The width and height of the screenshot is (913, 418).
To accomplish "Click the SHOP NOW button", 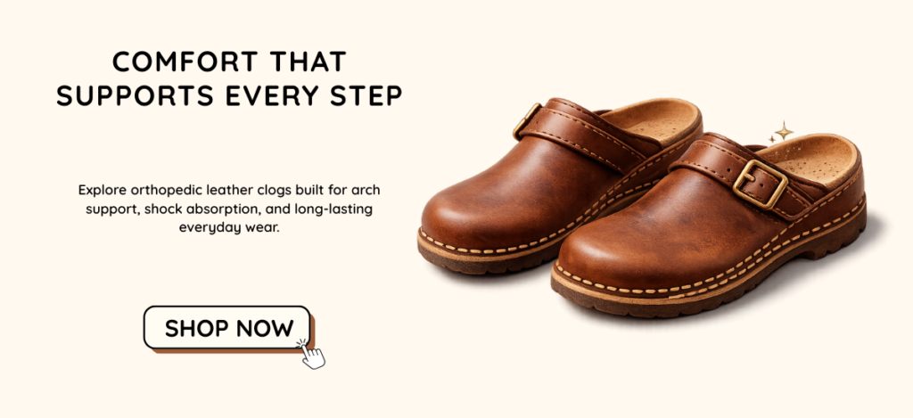I will (227, 328).
